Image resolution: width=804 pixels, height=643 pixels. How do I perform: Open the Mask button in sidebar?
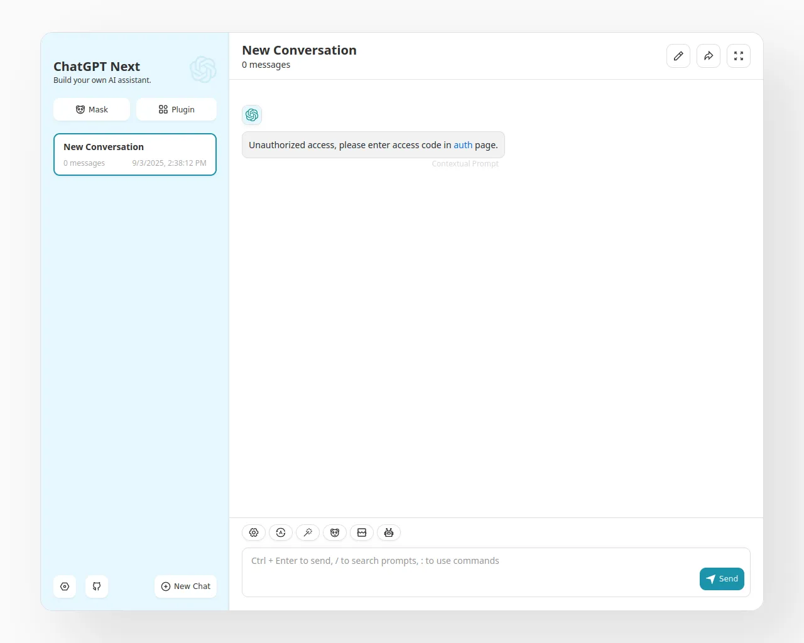pyautogui.click(x=92, y=109)
